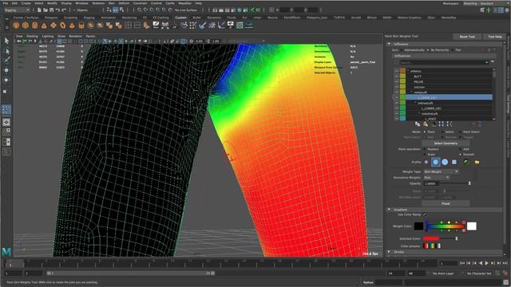The height and width of the screenshot is (287, 511).
Task: Collapse the Gradient section
Action: tap(389, 210)
